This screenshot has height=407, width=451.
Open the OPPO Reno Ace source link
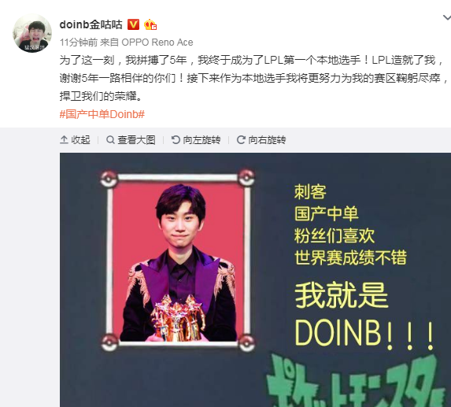[x=157, y=43]
